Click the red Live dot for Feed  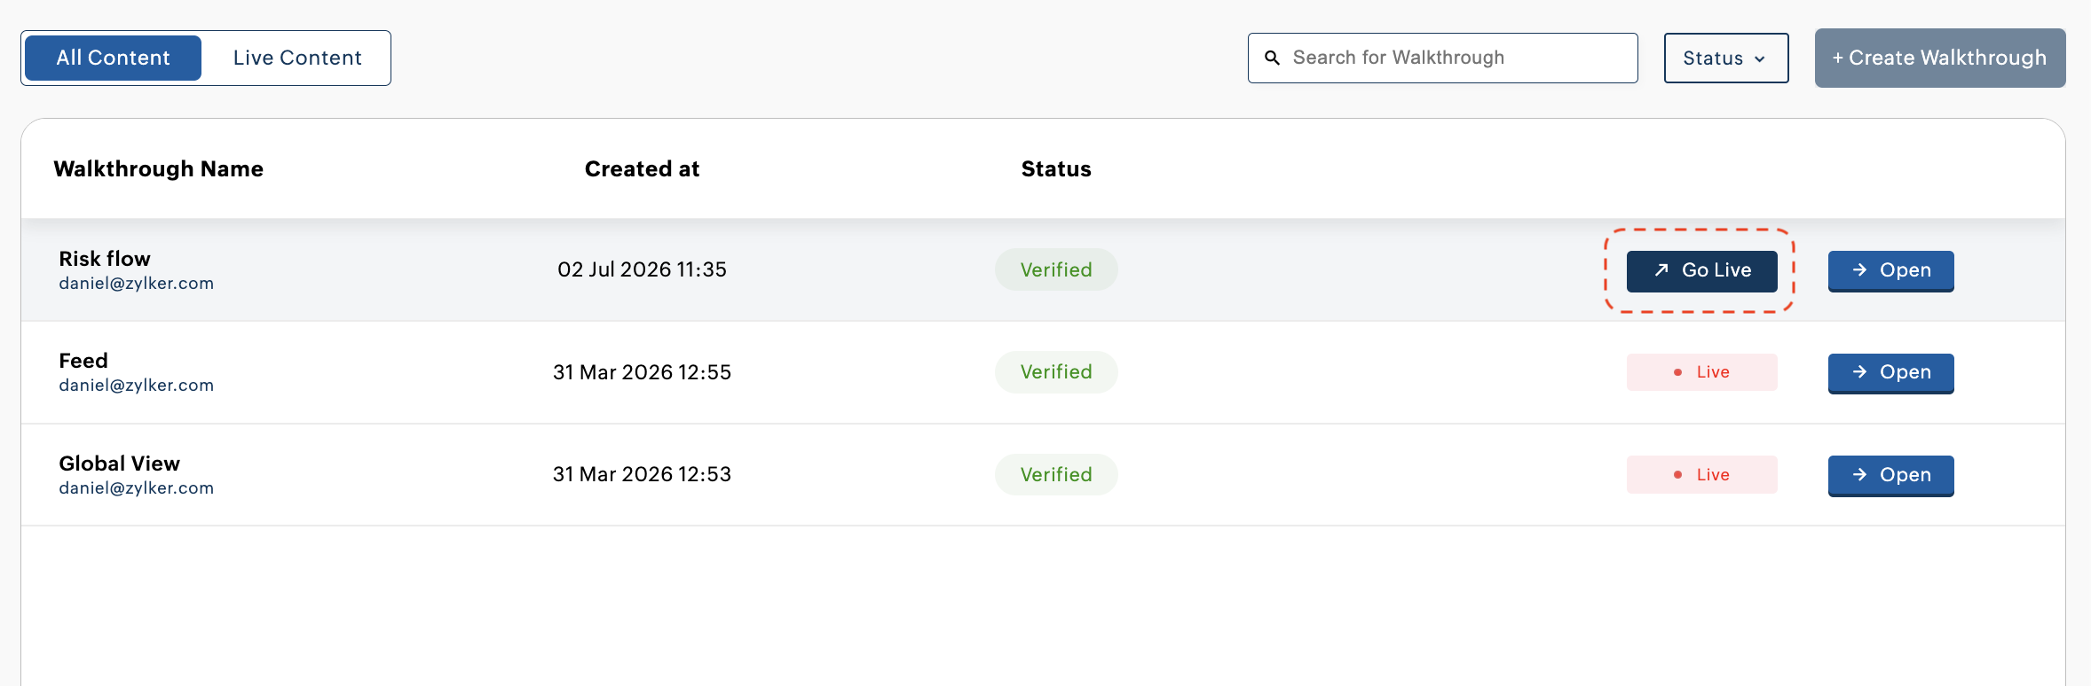click(x=1677, y=372)
